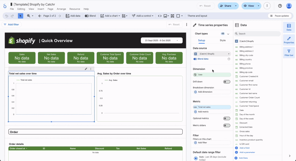Click the Add metric button
This screenshot has width=296, height=161.
(x=212, y=112)
